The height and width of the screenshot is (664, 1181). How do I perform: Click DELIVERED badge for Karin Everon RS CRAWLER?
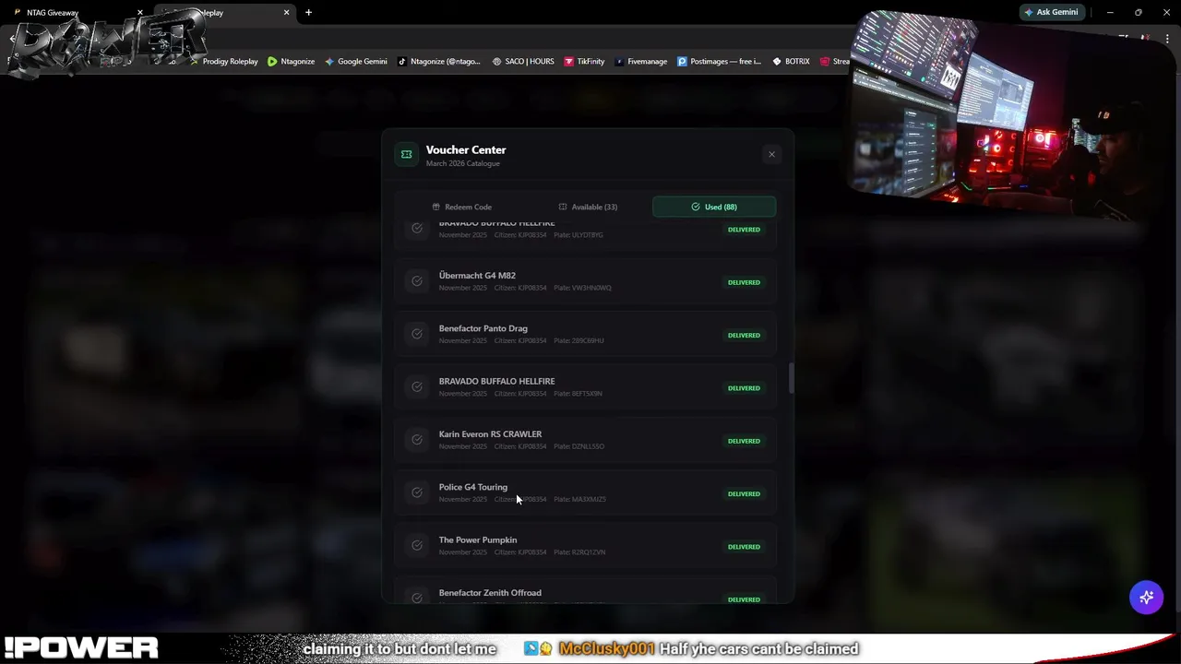[x=744, y=441]
